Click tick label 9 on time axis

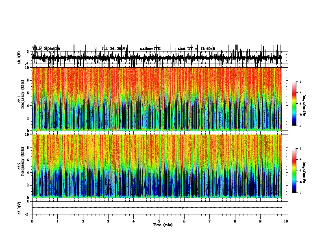pyautogui.click(x=260, y=221)
